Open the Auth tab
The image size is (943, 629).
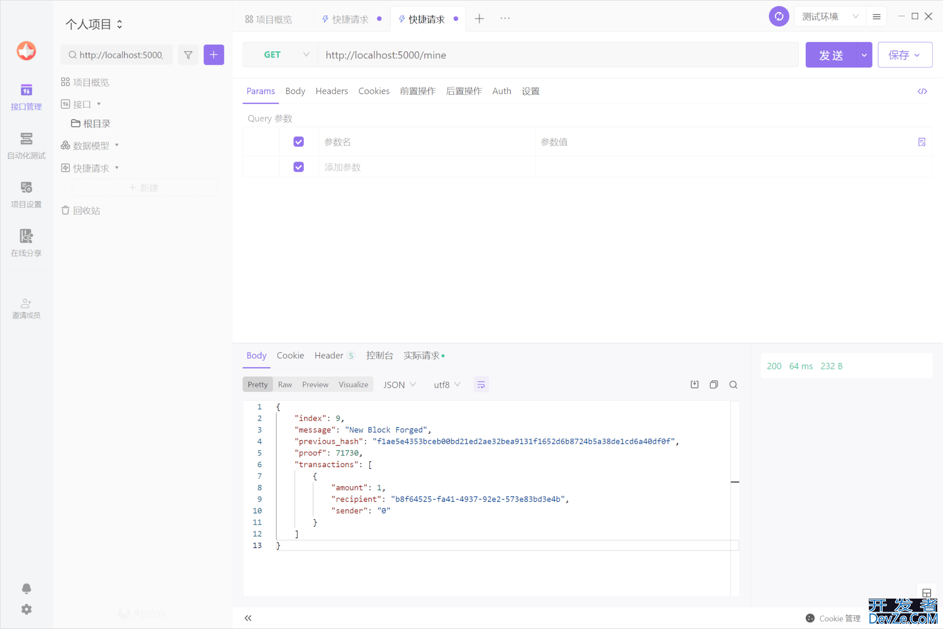click(x=501, y=91)
